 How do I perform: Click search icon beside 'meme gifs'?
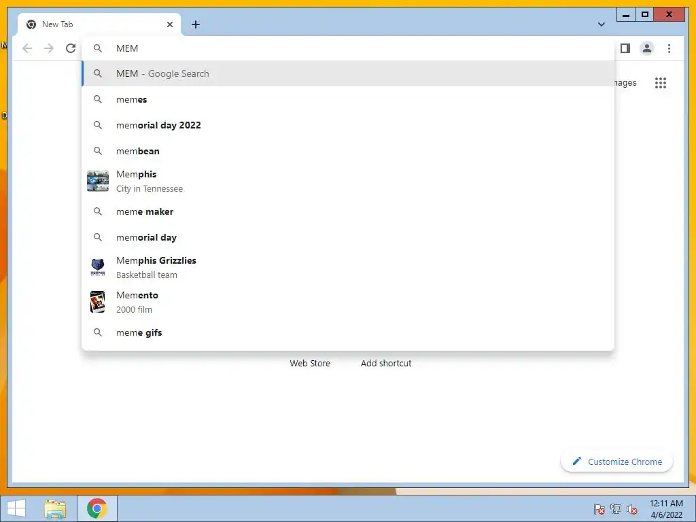click(x=98, y=332)
